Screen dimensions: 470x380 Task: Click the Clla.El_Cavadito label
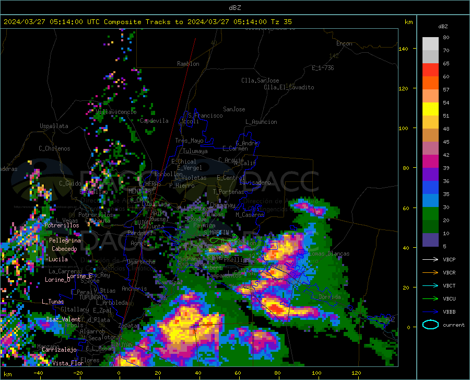[x=289, y=87]
